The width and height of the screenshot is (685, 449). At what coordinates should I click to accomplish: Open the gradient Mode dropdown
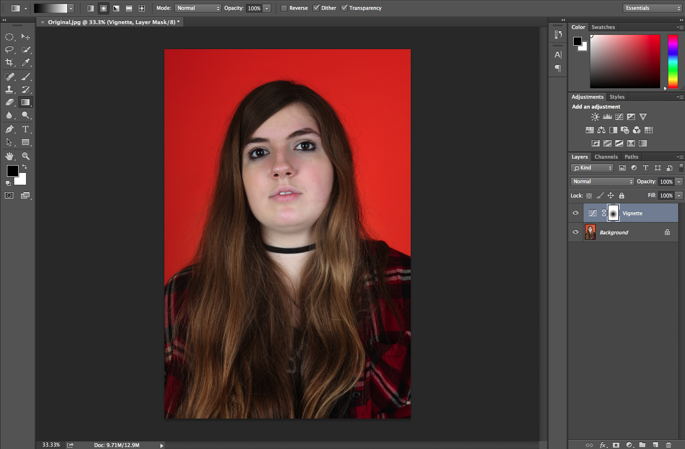[x=198, y=8]
